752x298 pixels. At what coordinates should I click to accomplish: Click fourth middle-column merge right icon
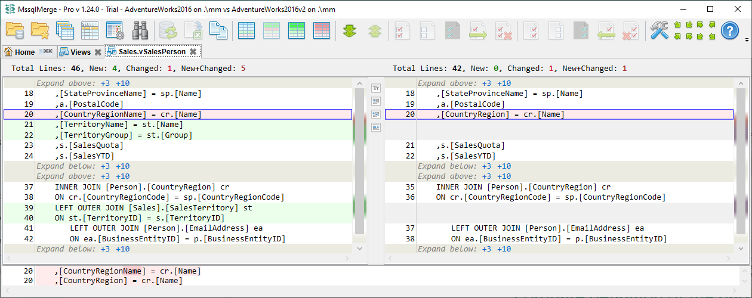pos(376,128)
